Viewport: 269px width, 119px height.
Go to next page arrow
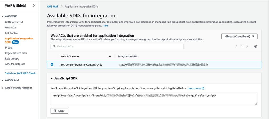(x=247, y=46)
